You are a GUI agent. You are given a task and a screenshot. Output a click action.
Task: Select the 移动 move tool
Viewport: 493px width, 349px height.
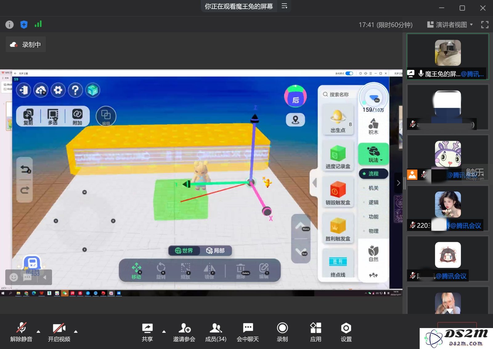point(136,271)
